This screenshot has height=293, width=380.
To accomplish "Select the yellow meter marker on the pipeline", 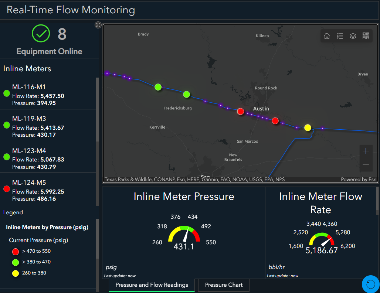I will pyautogui.click(x=308, y=127).
